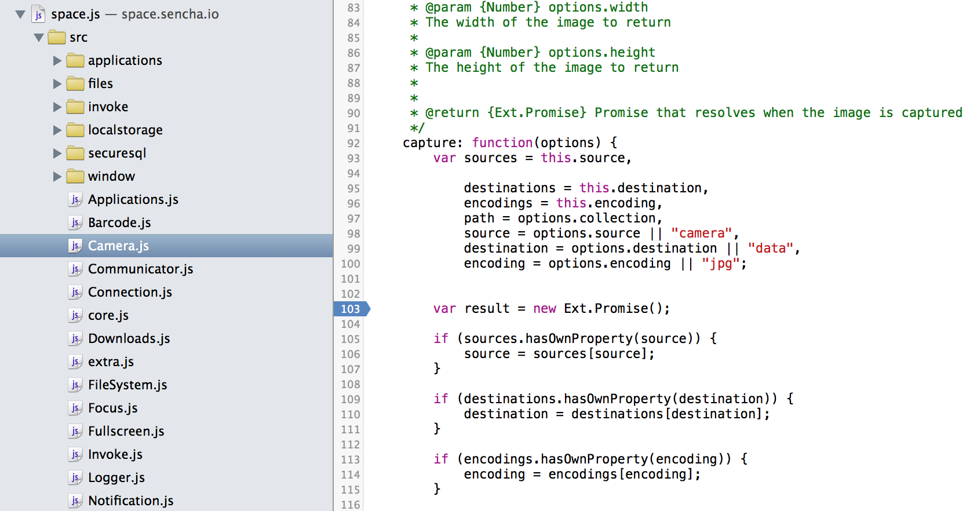
Task: Select the src folder name
Action: tap(79, 38)
